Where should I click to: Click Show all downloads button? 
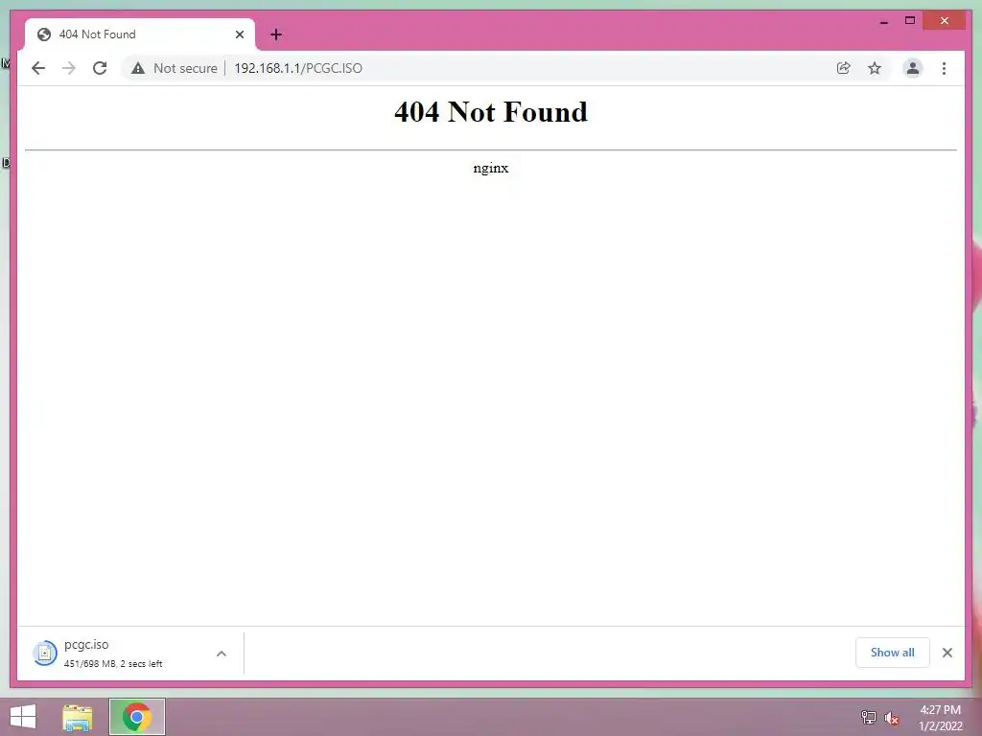click(x=893, y=653)
